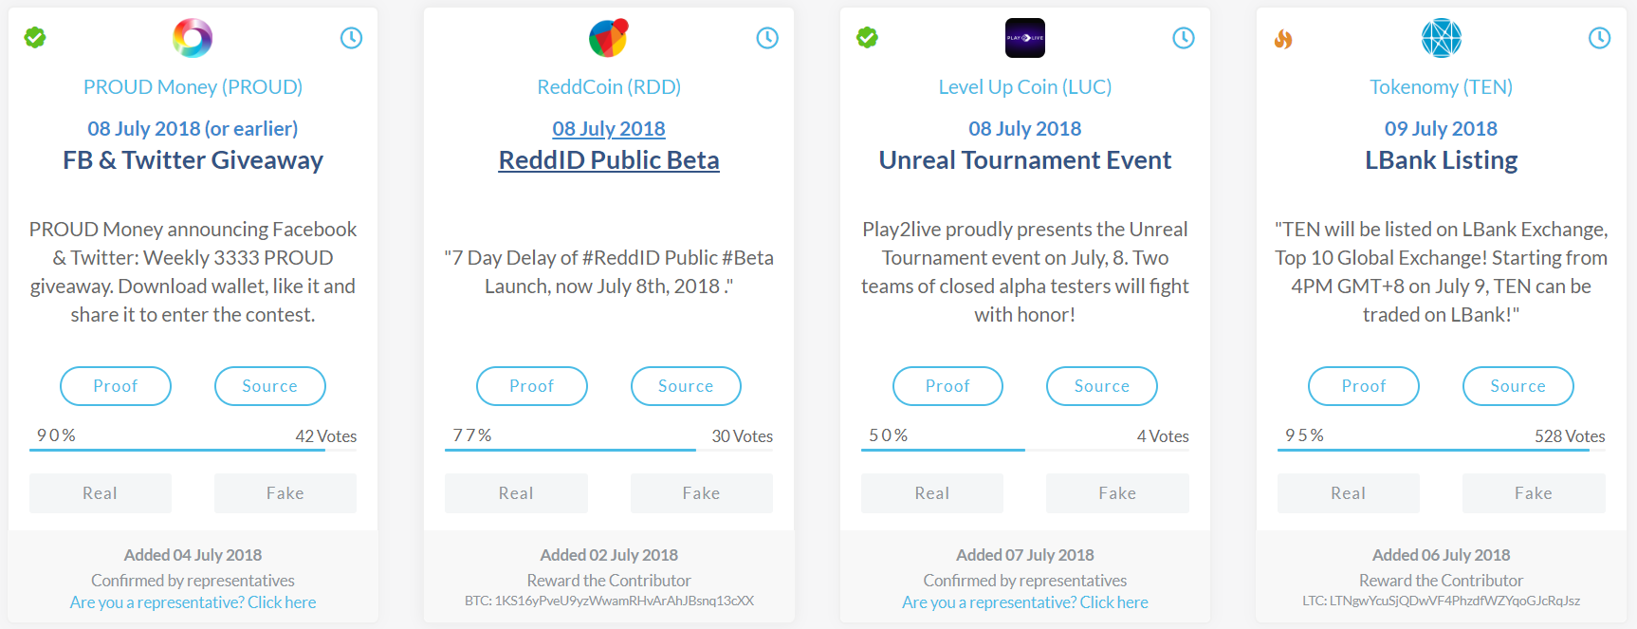Click the 08 July 2018 ReddCoin date link
1637x629 pixels.
tap(609, 129)
